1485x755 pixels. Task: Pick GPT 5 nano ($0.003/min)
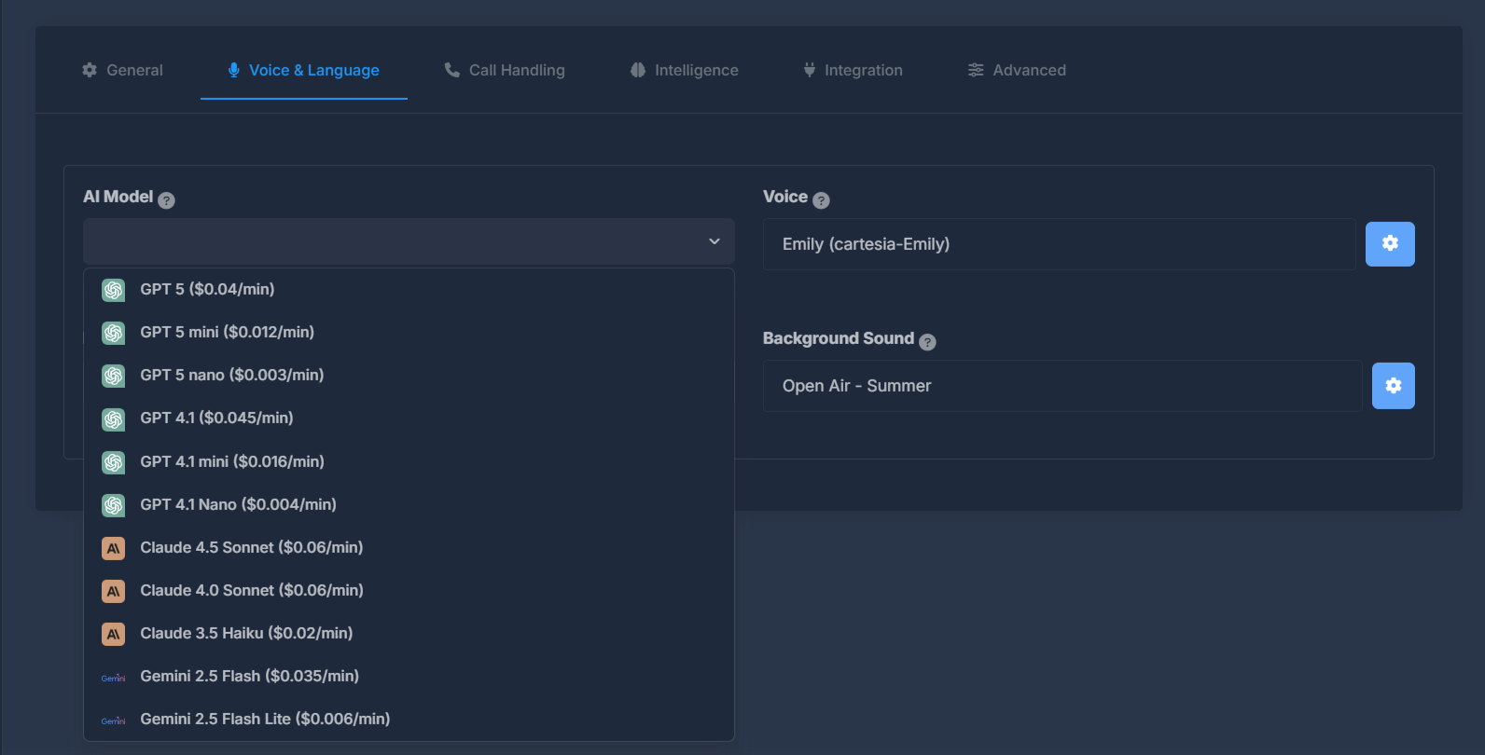(409, 376)
